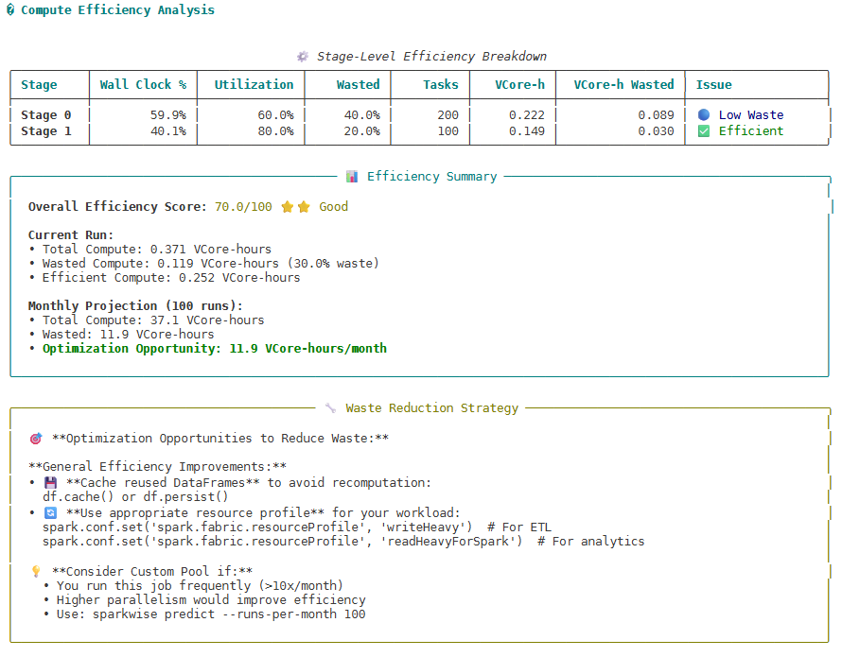Viewport: 842px width, 657px height.
Task: Click the readHeavyForSpark resource profile code line
Action: [x=343, y=541]
